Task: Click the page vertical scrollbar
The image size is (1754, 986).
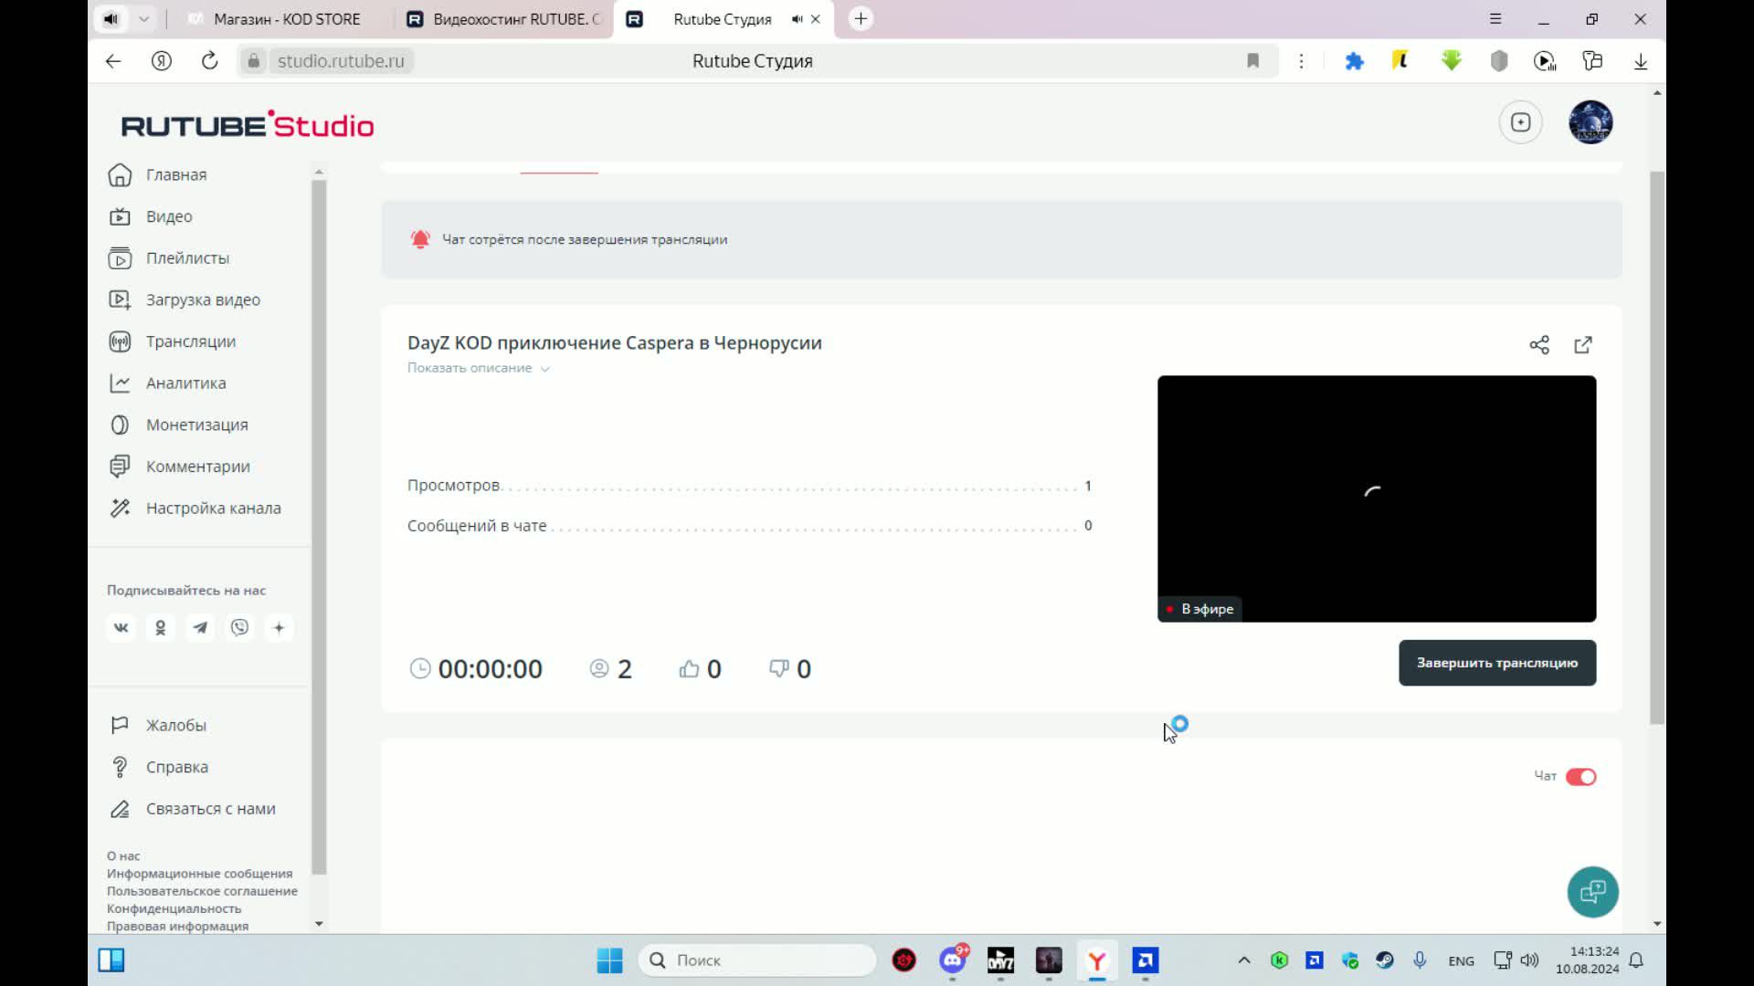Action: tap(1657, 447)
